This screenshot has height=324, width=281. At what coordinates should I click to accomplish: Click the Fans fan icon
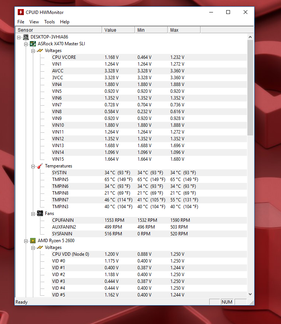(x=40, y=213)
